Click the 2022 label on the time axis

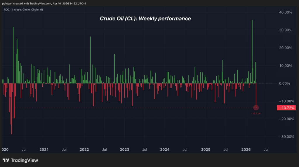point(84,150)
